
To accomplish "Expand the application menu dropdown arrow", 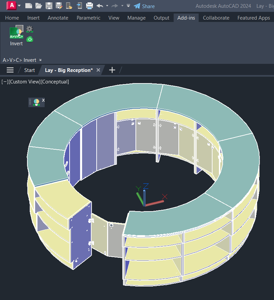I will 19,6.
